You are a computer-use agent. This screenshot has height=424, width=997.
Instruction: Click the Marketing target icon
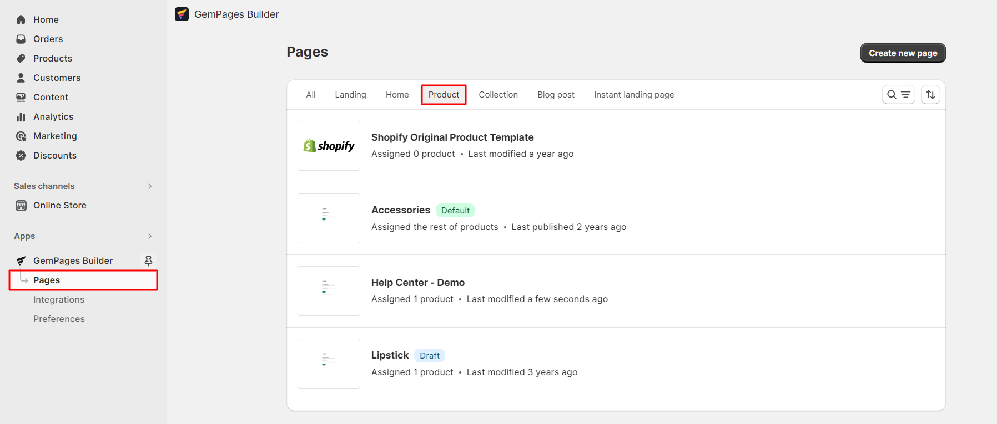(21, 136)
